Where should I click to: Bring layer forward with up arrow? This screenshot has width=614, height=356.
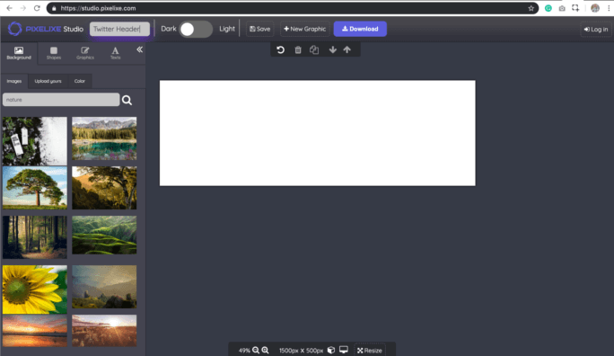[x=346, y=49]
